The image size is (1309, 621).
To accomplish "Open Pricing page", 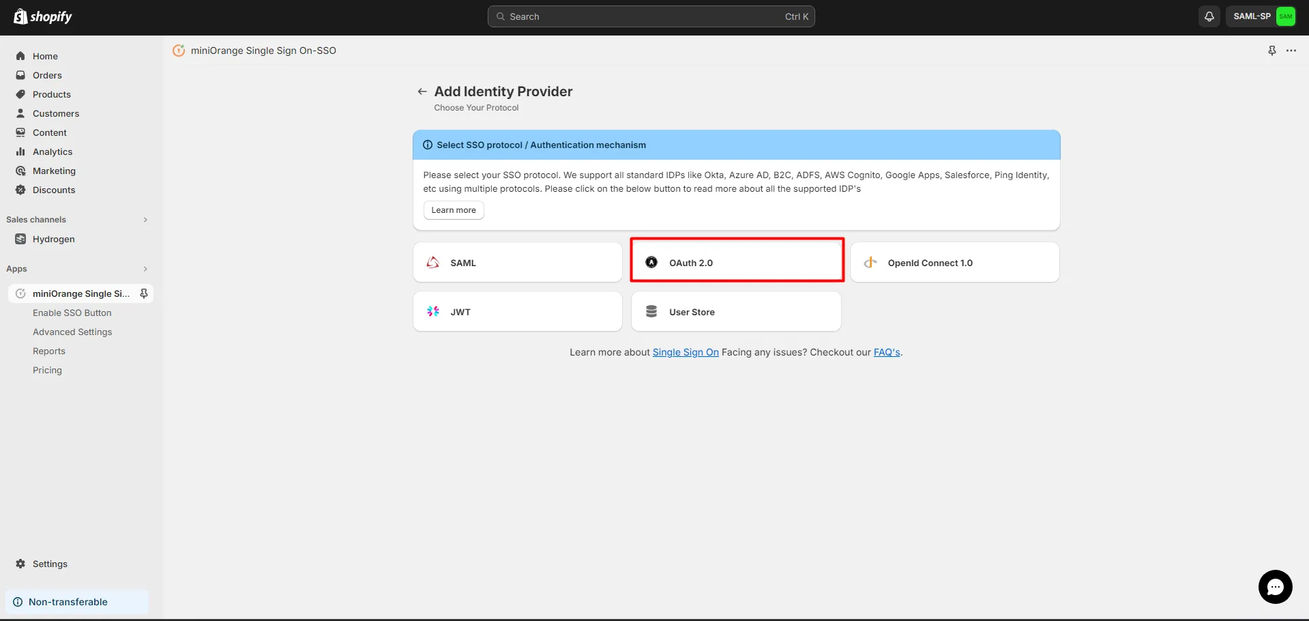I will tap(47, 370).
